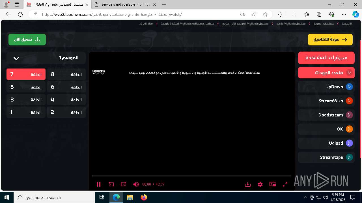Click the address bar URL
Screen dimensions: 362x203
point(112,14)
